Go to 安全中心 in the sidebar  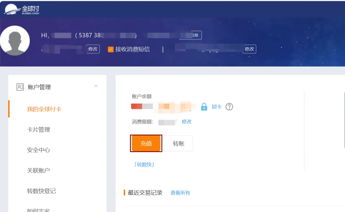point(38,150)
